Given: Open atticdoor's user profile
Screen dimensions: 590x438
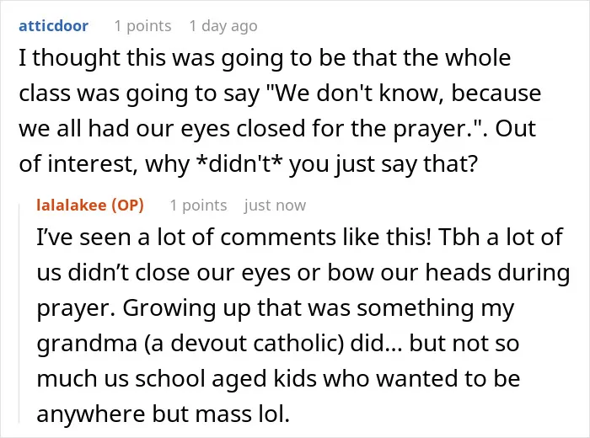Looking at the screenshot, I should click(x=53, y=26).
